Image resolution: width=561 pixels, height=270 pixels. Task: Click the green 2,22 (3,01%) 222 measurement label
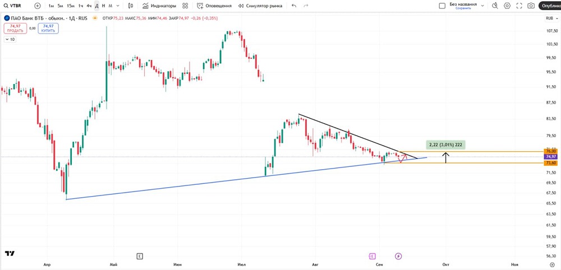point(445,145)
